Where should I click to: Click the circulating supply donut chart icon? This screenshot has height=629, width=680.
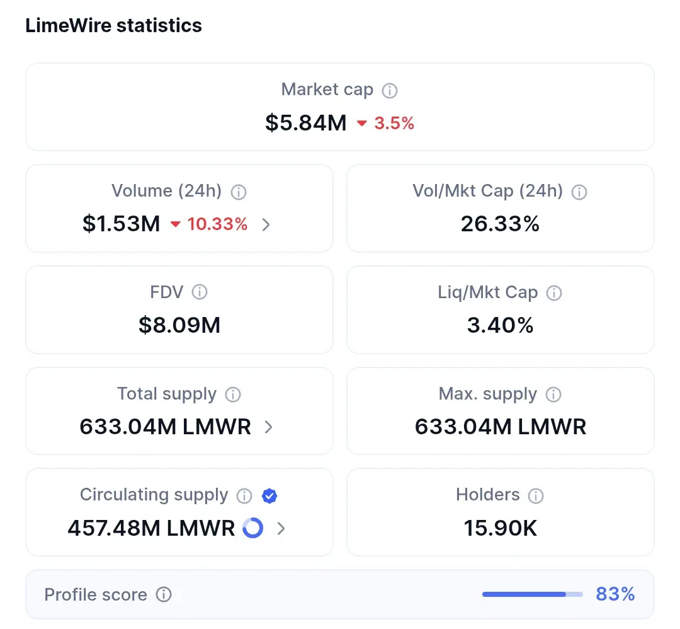pyautogui.click(x=253, y=528)
